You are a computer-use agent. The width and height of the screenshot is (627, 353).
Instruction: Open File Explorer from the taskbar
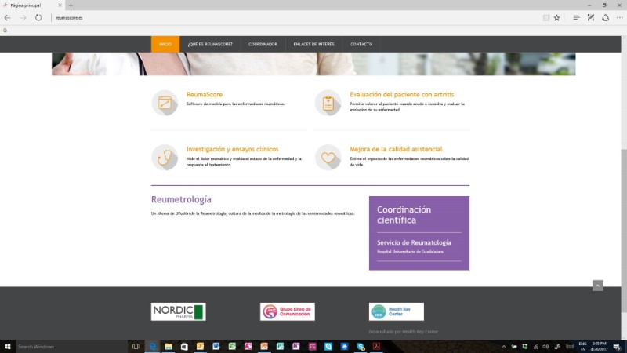169,347
